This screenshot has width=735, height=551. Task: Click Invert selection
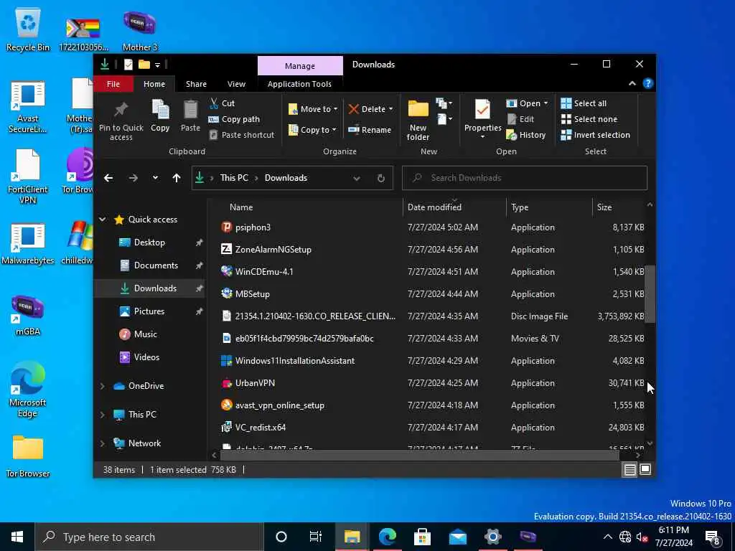coord(595,135)
